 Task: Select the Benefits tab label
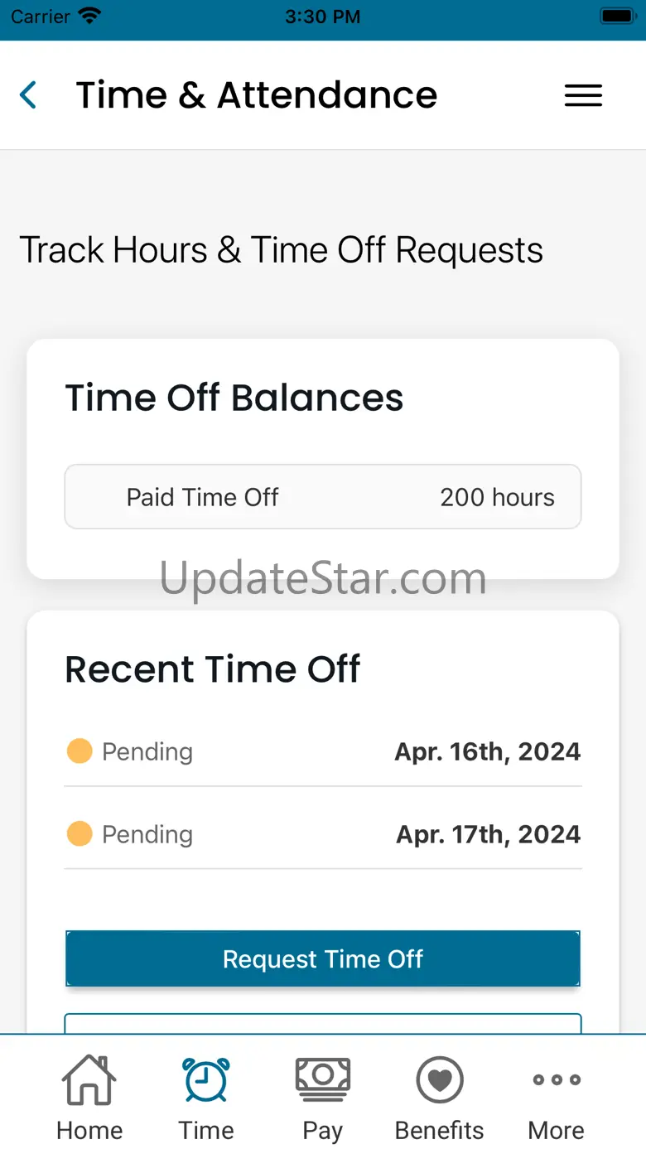pos(439,1131)
